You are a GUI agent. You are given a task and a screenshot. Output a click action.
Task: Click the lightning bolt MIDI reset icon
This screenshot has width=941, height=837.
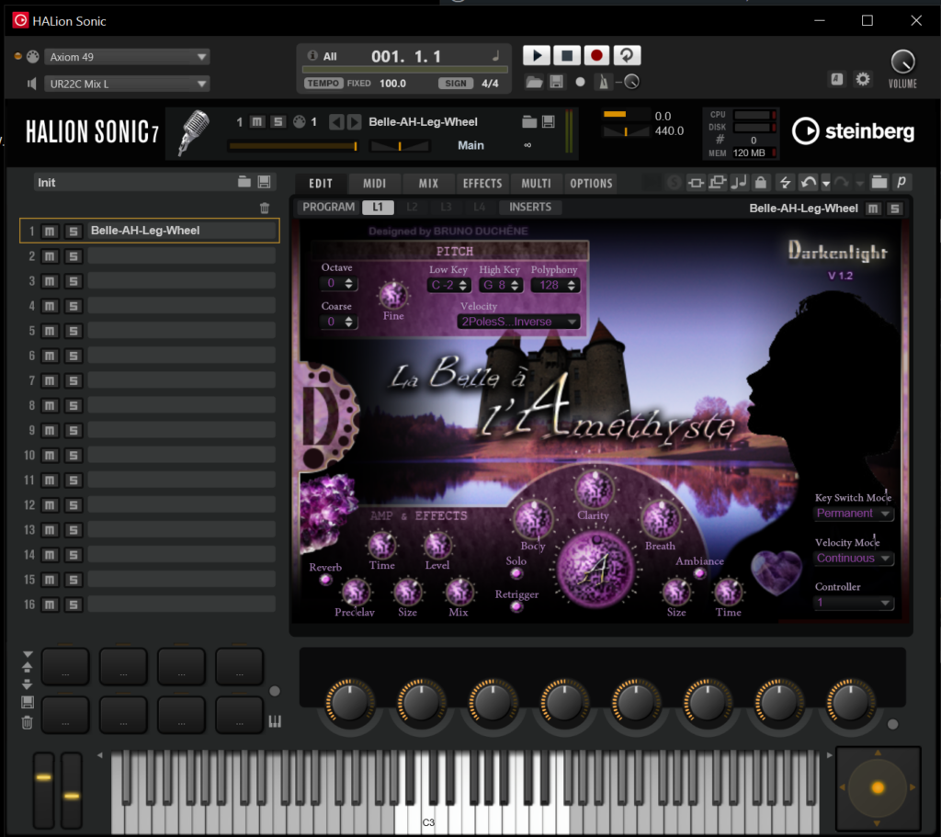coord(785,183)
